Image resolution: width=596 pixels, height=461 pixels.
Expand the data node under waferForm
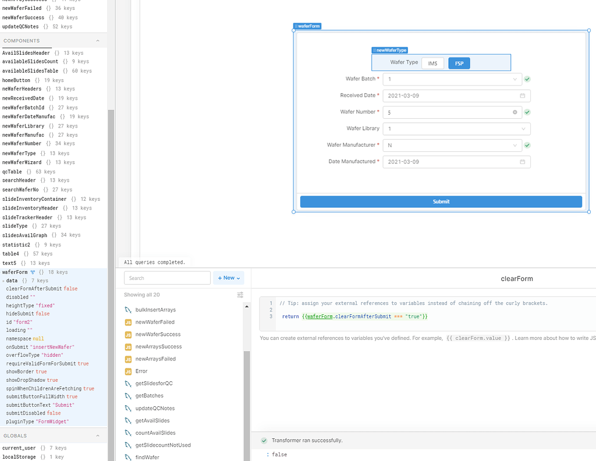point(5,280)
